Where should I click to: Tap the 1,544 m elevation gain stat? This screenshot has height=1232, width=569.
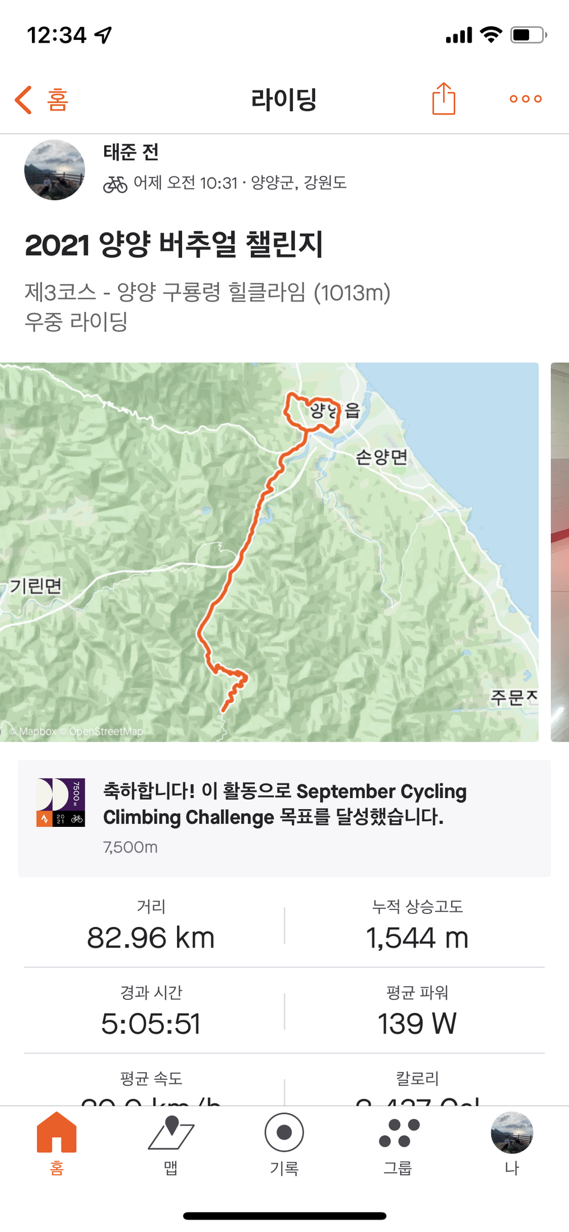coord(417,937)
